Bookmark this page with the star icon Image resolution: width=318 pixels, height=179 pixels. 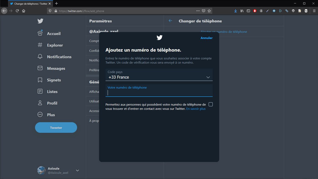tap(209, 11)
